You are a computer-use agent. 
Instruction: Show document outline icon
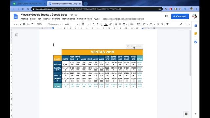(x=17, y=35)
